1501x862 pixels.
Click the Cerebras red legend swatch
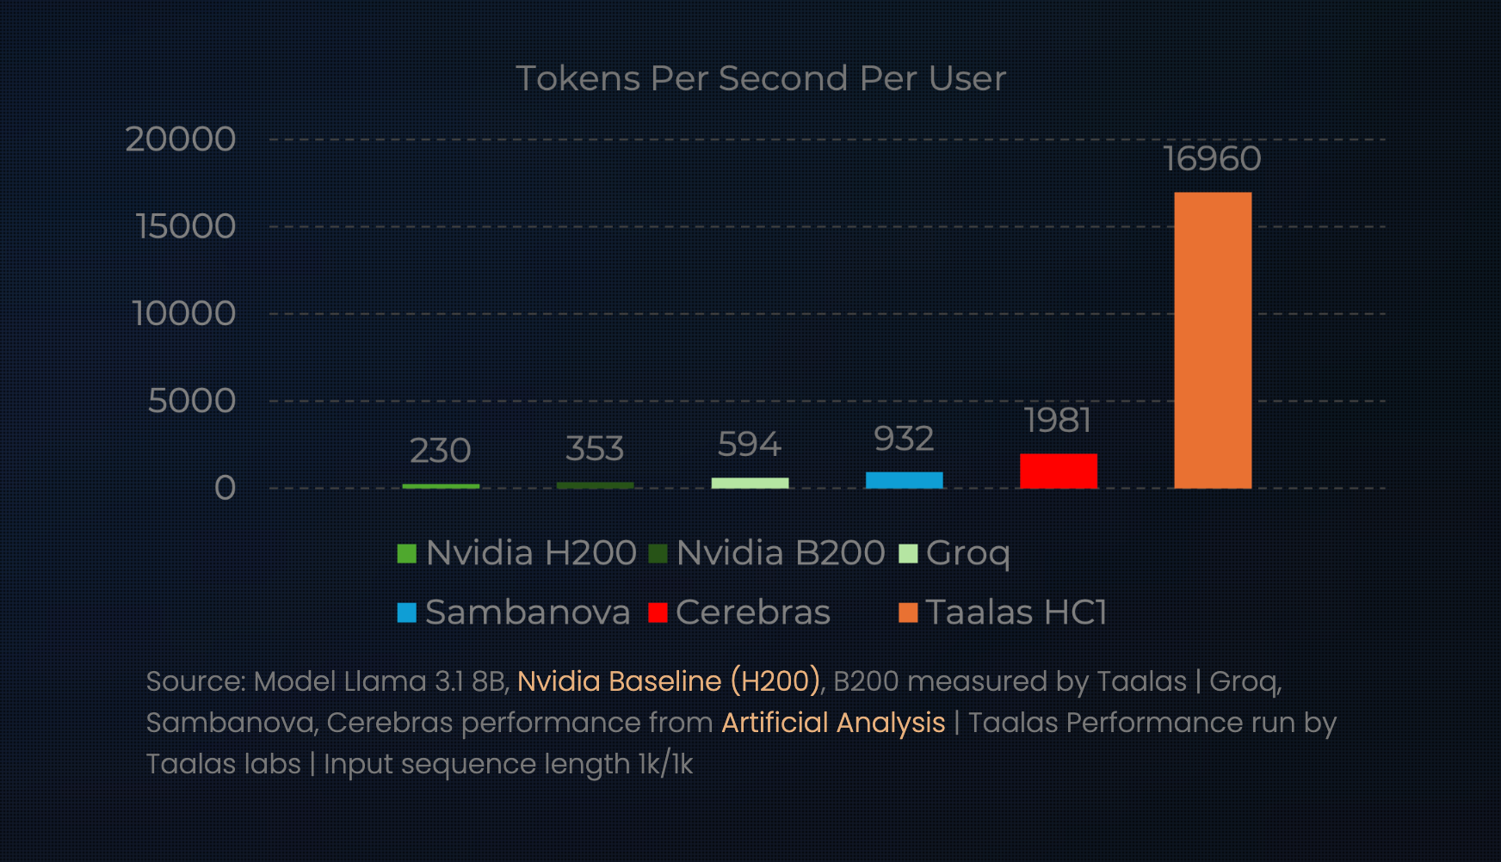pos(658,613)
